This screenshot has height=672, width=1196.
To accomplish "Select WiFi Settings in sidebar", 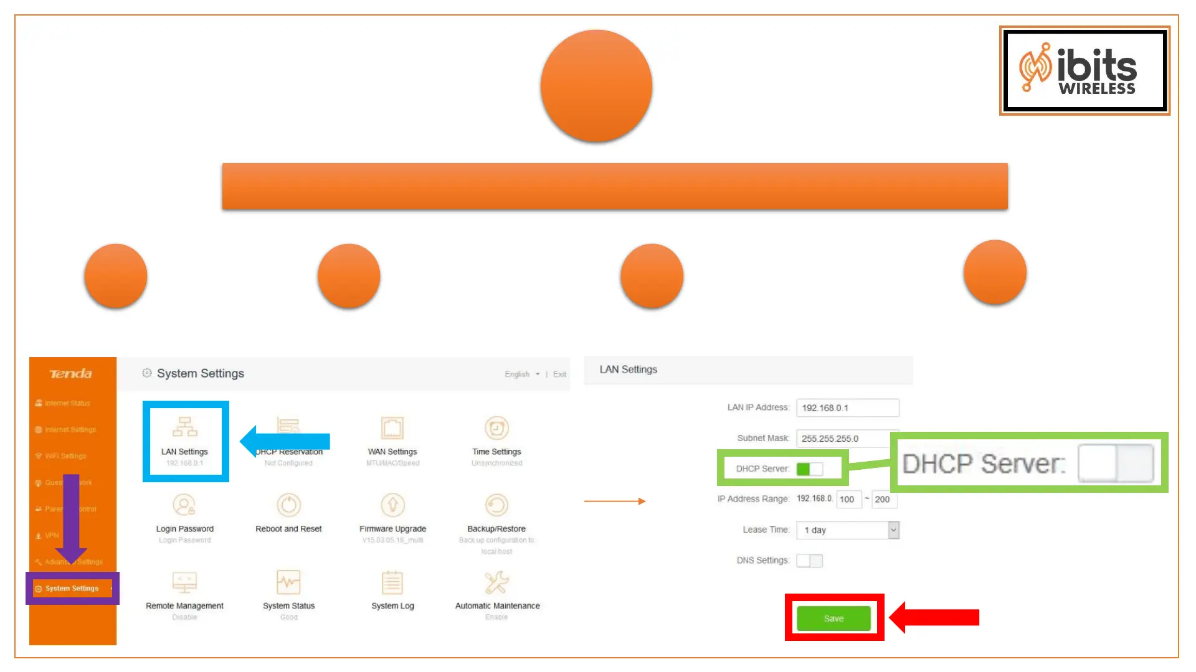I will pyautogui.click(x=65, y=456).
